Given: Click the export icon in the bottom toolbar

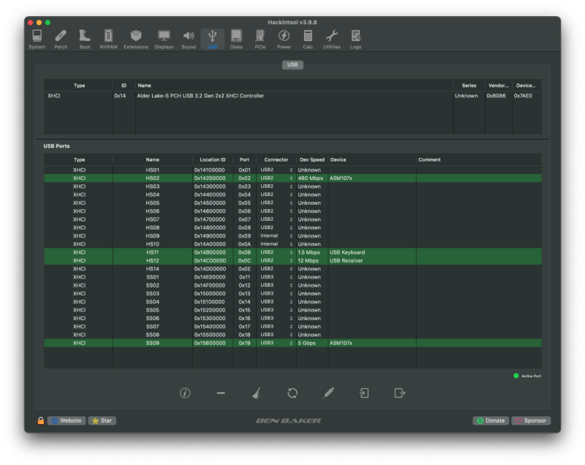Looking at the screenshot, I should click(399, 393).
